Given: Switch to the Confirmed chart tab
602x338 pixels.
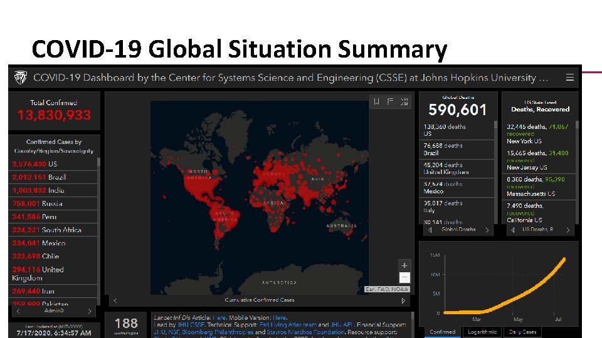Looking at the screenshot, I should (442, 332).
